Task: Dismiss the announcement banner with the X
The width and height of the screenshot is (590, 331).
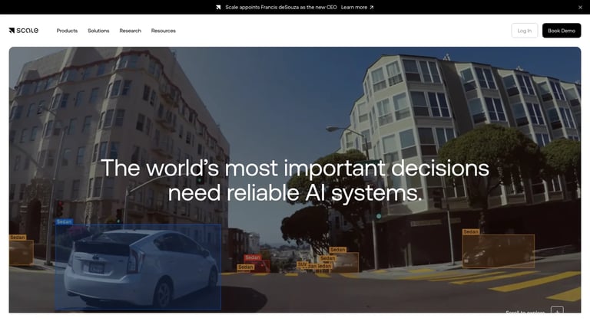Action: tap(580, 7)
